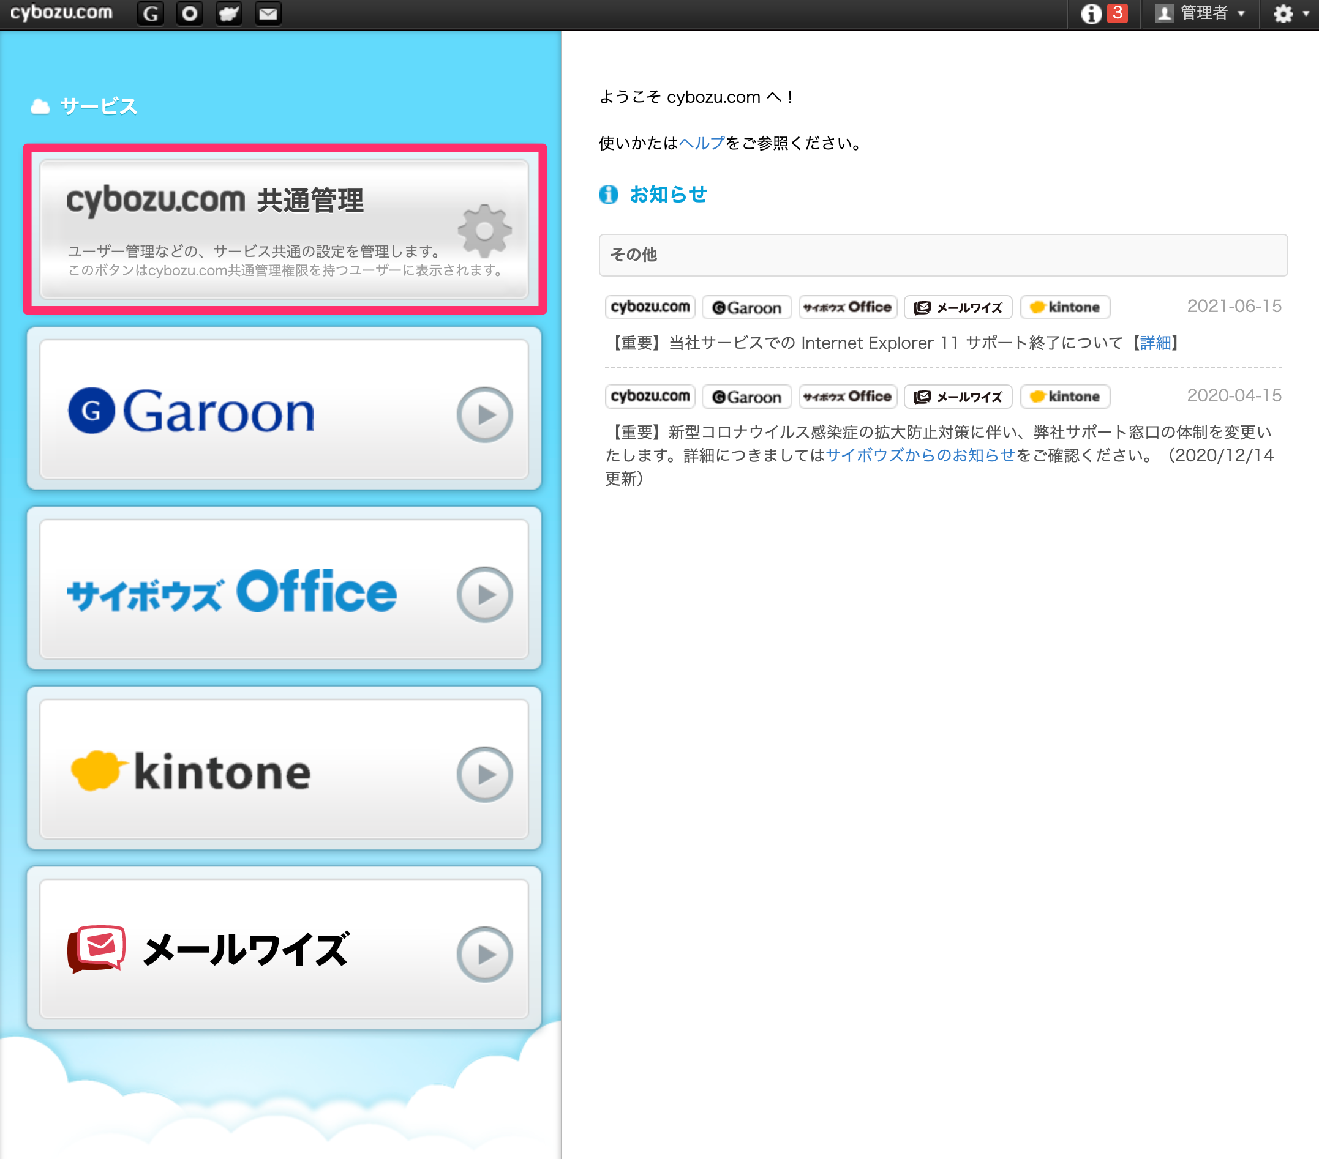The image size is (1319, 1159).
Task: Expand the 管理者 user menu
Action: 1200,13
